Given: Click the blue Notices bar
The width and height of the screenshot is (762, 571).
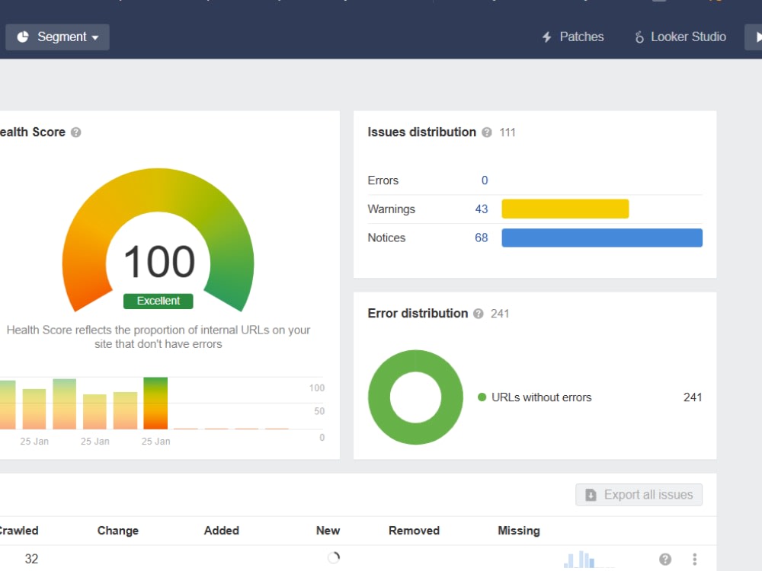Looking at the screenshot, I should (602, 238).
